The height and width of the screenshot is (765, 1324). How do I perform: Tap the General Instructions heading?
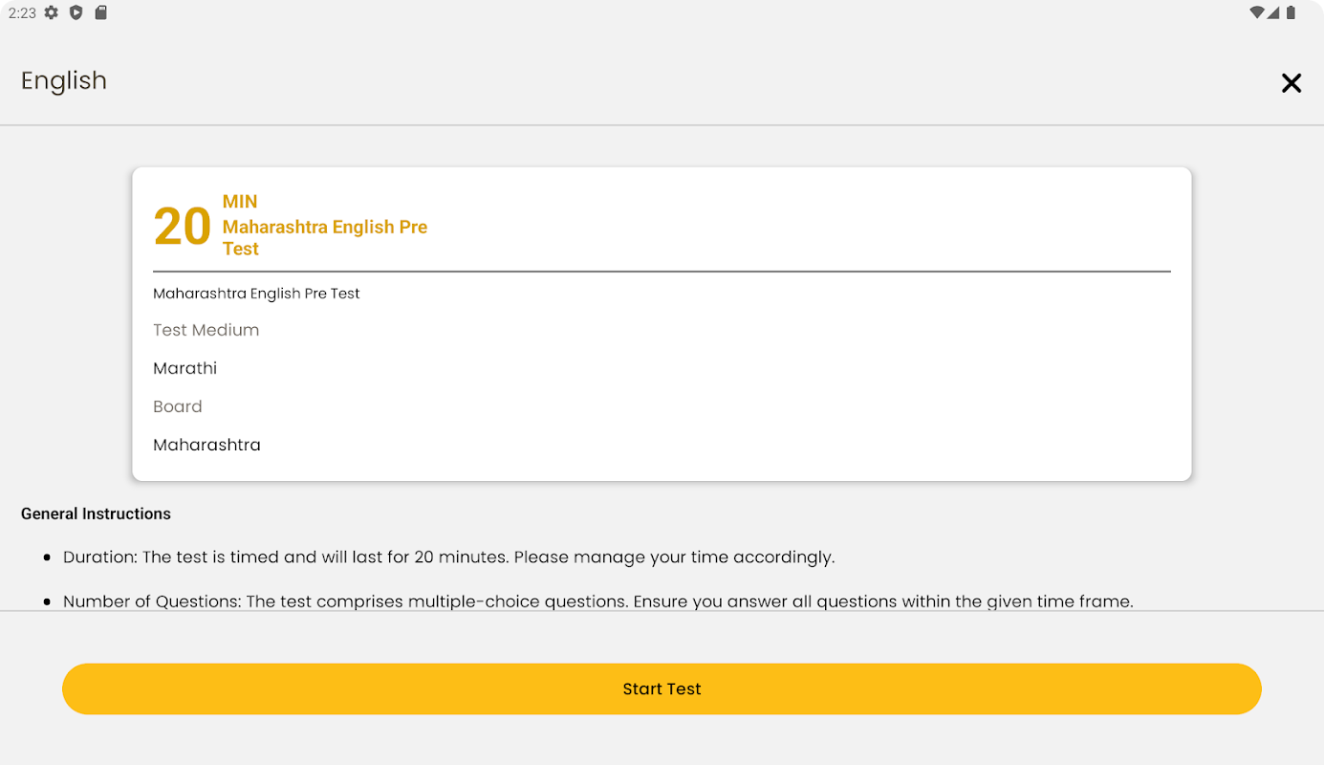click(x=96, y=514)
